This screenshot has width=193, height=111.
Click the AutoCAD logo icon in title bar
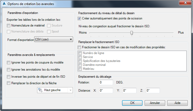coord(4,4)
